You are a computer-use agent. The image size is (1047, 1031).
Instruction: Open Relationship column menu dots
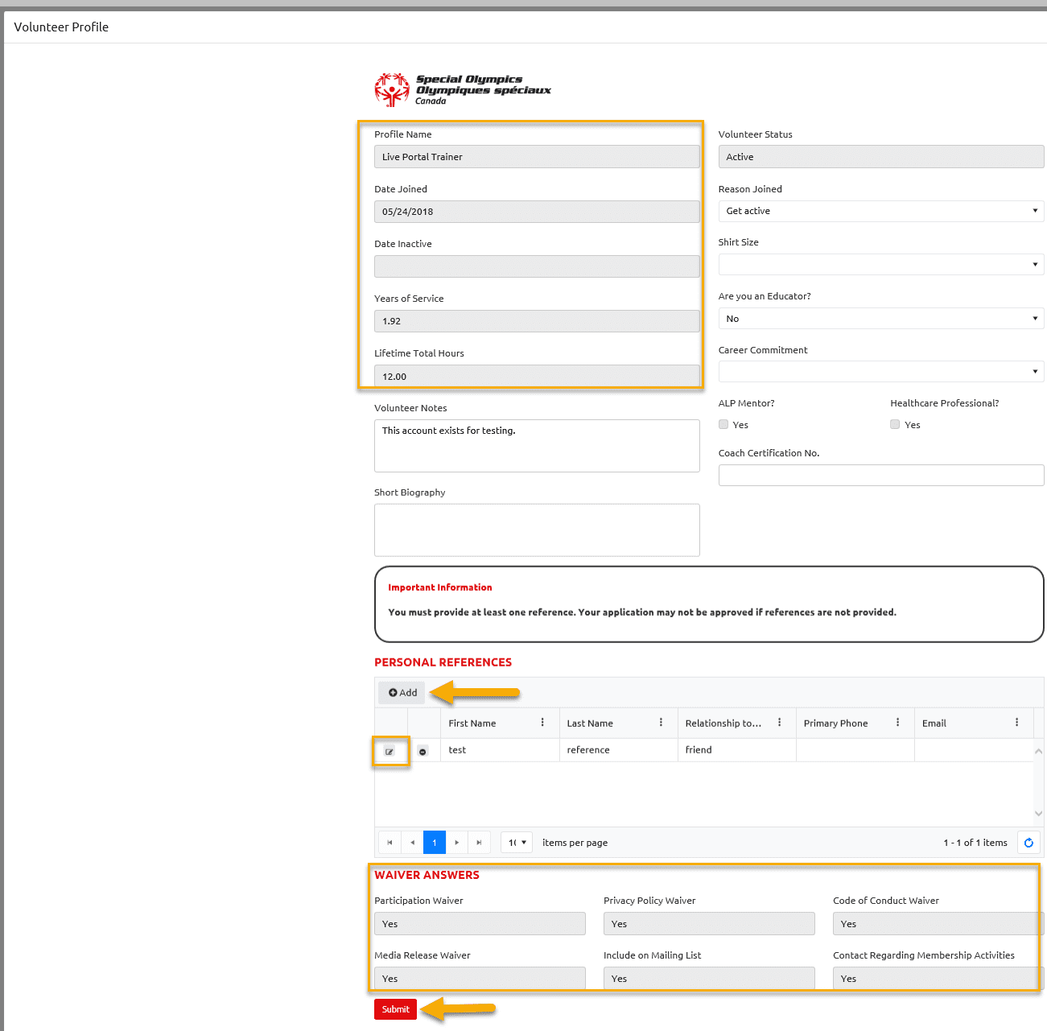click(x=779, y=723)
